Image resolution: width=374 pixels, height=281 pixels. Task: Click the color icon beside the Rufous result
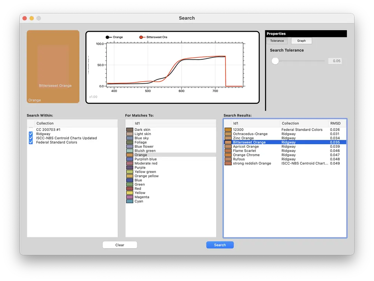tap(228, 159)
